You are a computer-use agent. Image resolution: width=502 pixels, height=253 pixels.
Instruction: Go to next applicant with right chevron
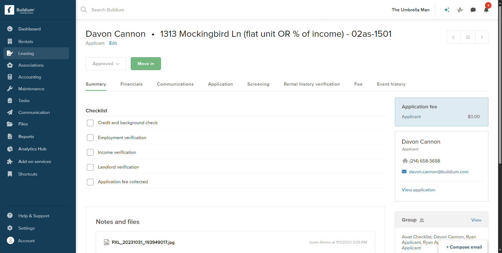(482, 37)
